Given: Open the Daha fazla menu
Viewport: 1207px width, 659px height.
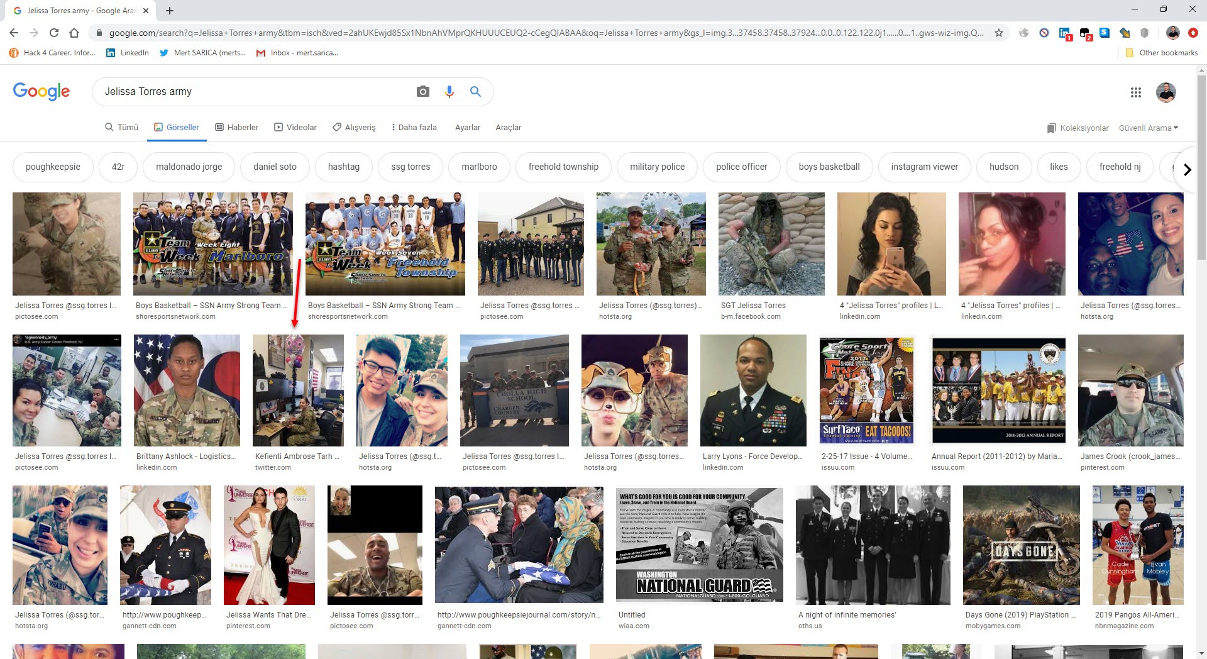Looking at the screenshot, I should [x=414, y=127].
